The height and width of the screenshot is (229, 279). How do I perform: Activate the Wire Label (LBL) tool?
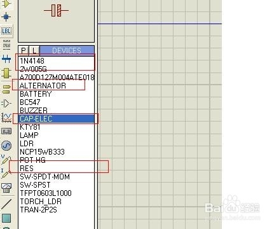(x=6, y=31)
